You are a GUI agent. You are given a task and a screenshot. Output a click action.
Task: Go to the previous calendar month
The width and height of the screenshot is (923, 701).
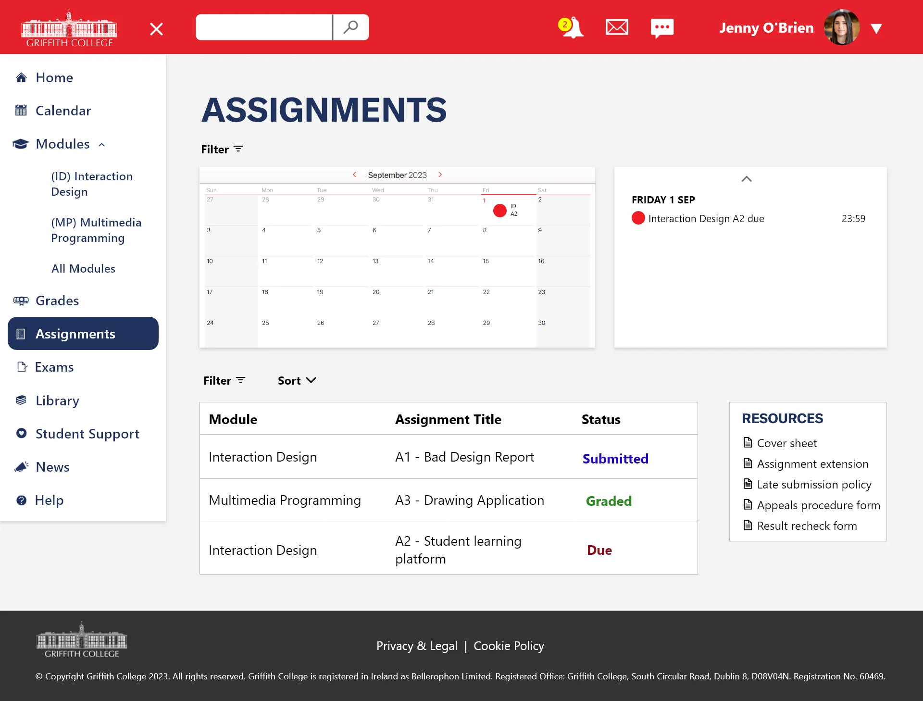[x=354, y=175]
